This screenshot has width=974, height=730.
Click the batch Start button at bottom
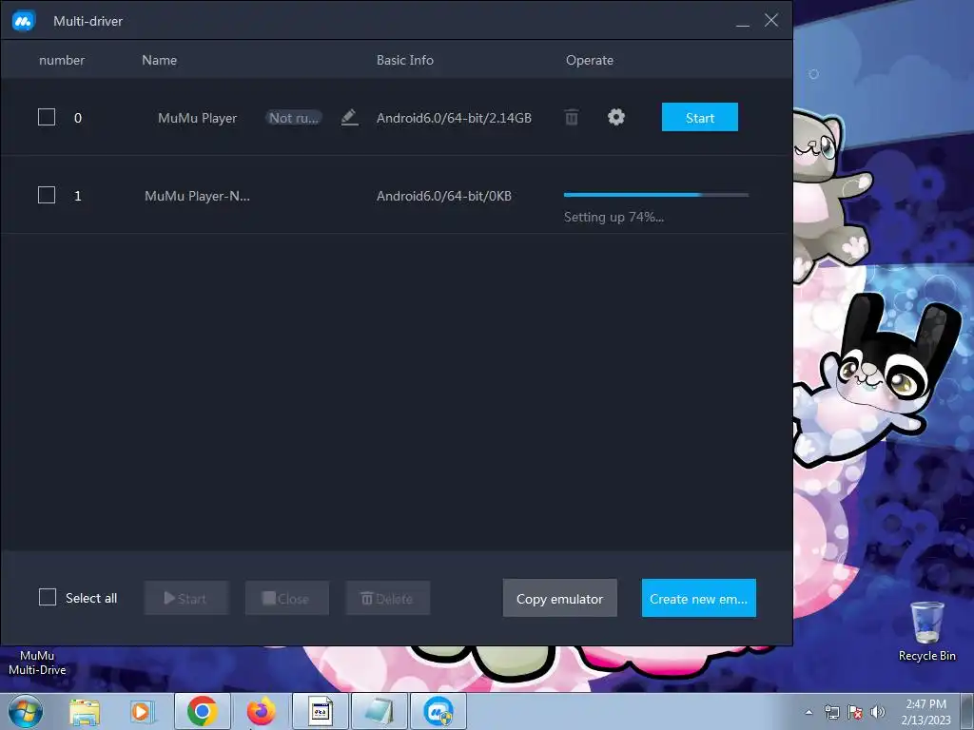[x=186, y=599]
